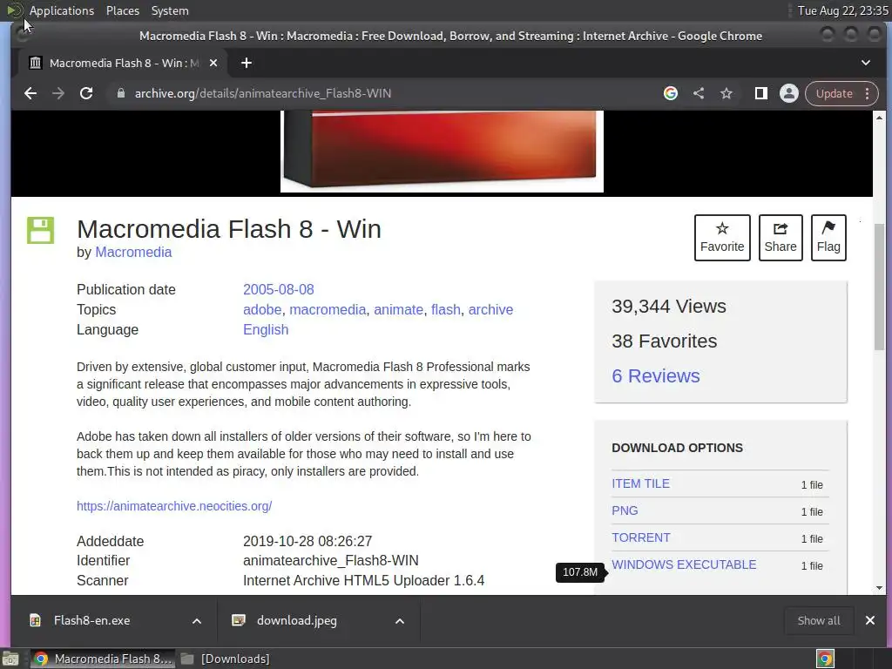This screenshot has width=892, height=669.
Task: Open the archive topic link
Action: tap(490, 309)
